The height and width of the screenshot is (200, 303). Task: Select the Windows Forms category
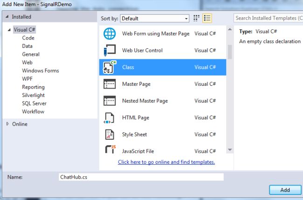41,71
